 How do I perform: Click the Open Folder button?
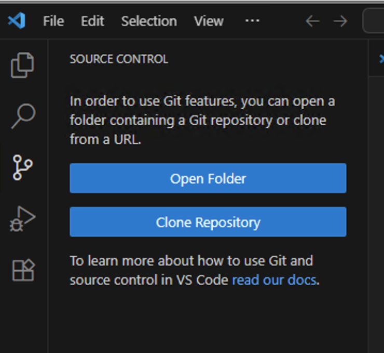[208, 179]
